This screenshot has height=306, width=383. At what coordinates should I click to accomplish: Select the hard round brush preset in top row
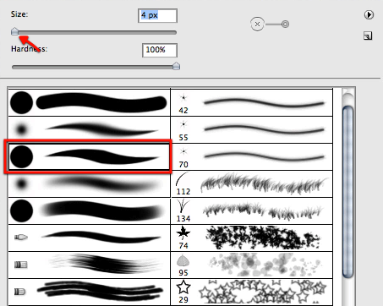click(89, 102)
